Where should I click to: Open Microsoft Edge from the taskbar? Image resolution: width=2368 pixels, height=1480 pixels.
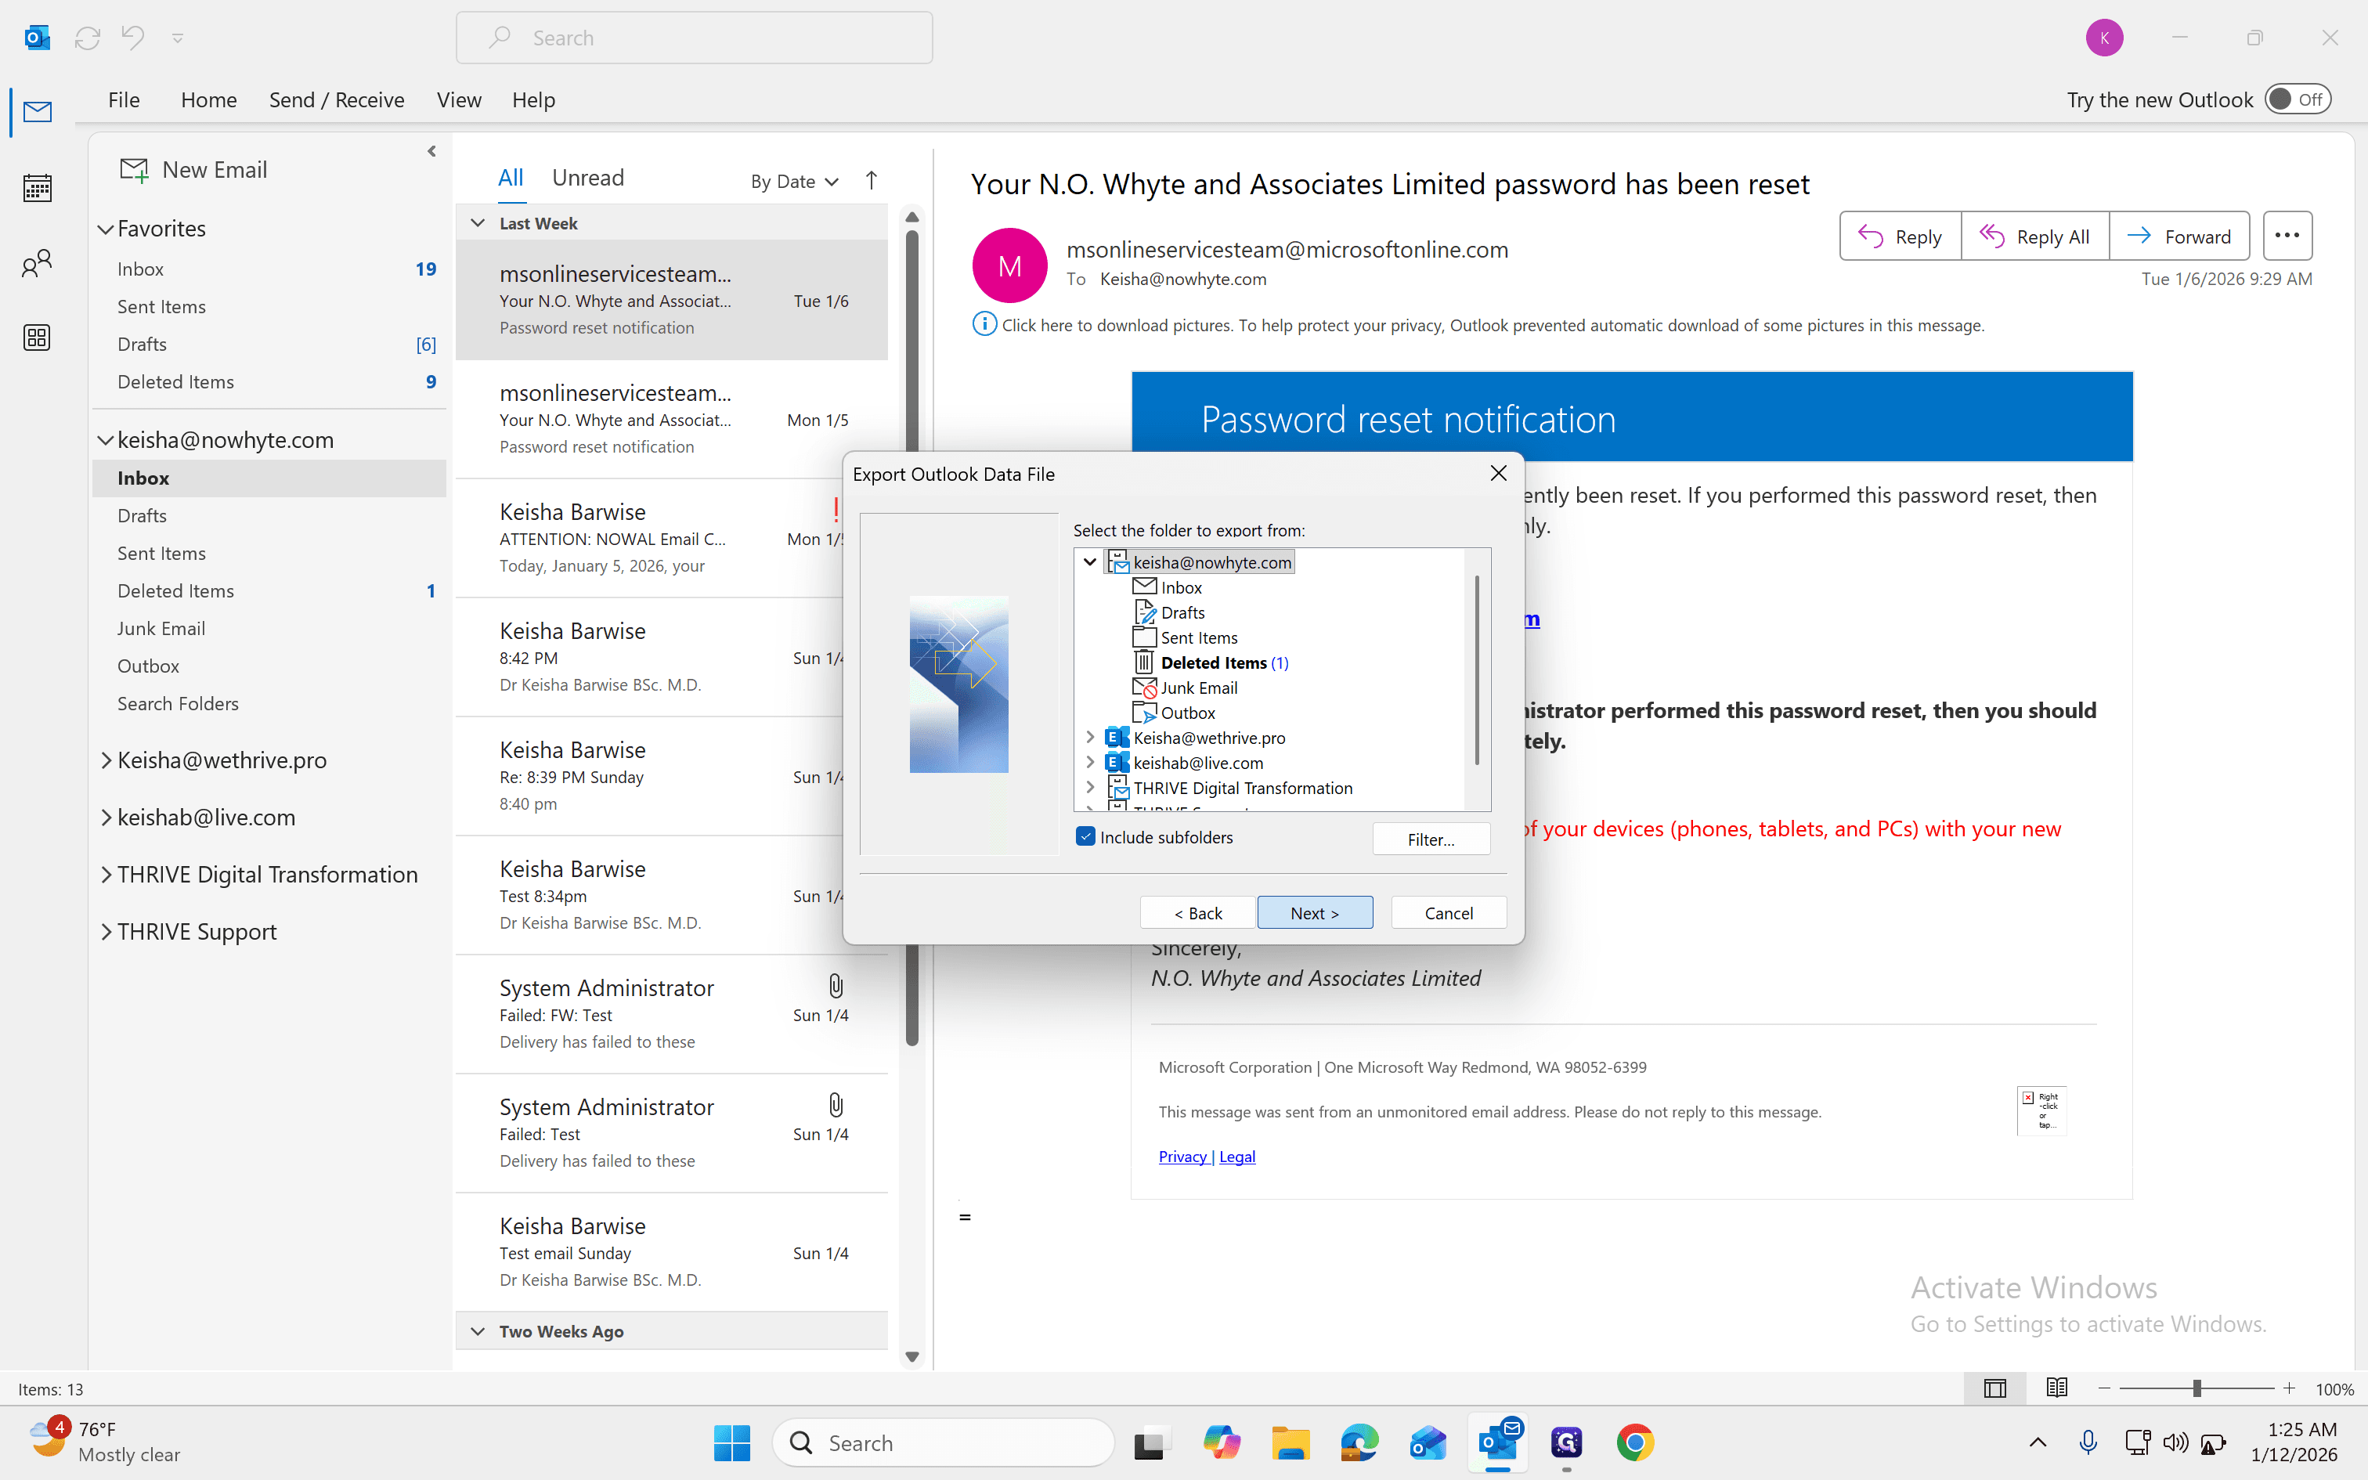[x=1359, y=1442]
